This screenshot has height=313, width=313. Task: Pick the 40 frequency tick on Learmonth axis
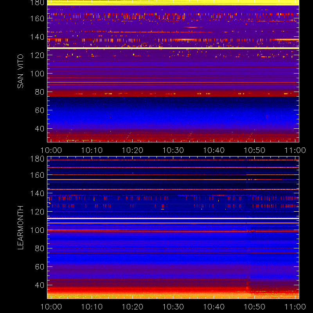pos(40,285)
